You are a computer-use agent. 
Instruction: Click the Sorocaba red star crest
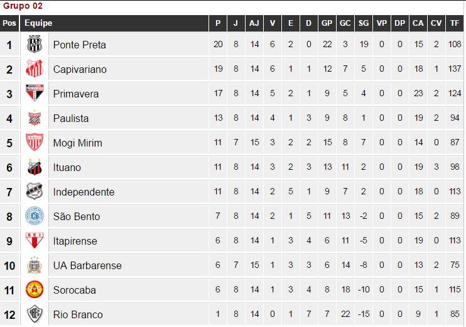click(x=35, y=289)
